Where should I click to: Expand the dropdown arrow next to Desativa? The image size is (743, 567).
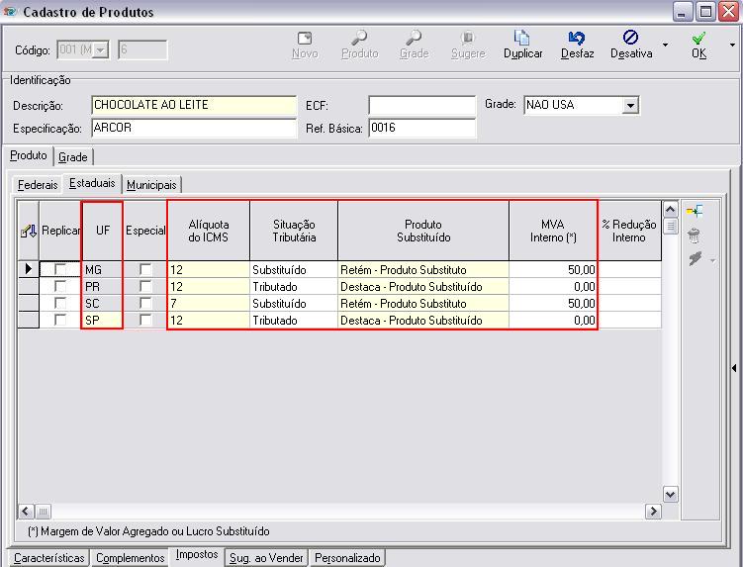point(665,45)
